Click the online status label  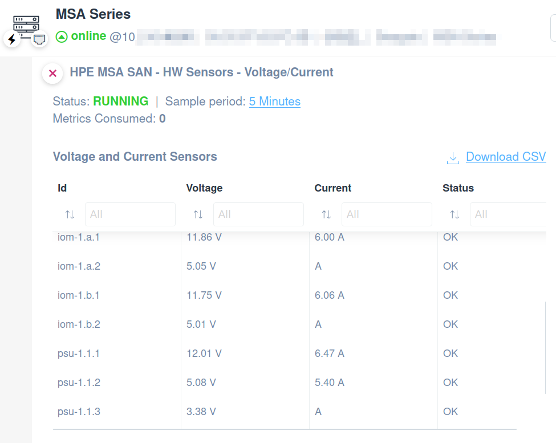click(x=88, y=36)
